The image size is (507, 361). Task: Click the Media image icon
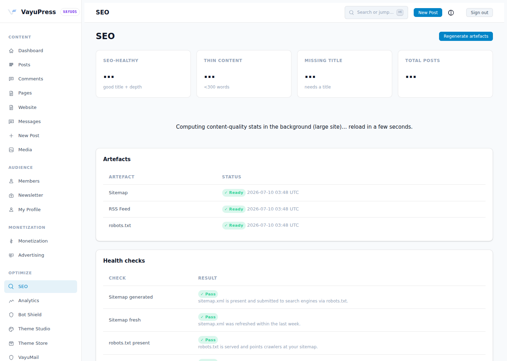[x=11, y=150]
